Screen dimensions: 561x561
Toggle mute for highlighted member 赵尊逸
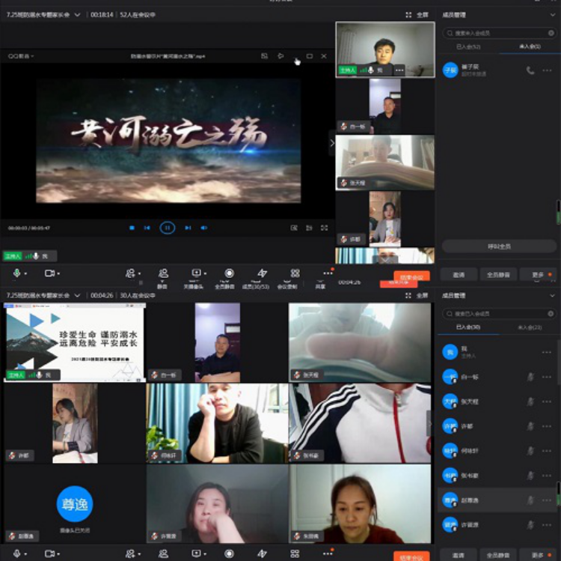click(530, 500)
